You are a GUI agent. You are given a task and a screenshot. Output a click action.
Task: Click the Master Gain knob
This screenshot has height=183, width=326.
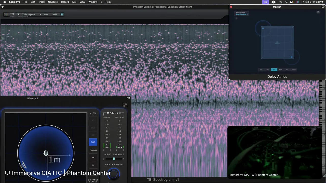[x=114, y=174]
